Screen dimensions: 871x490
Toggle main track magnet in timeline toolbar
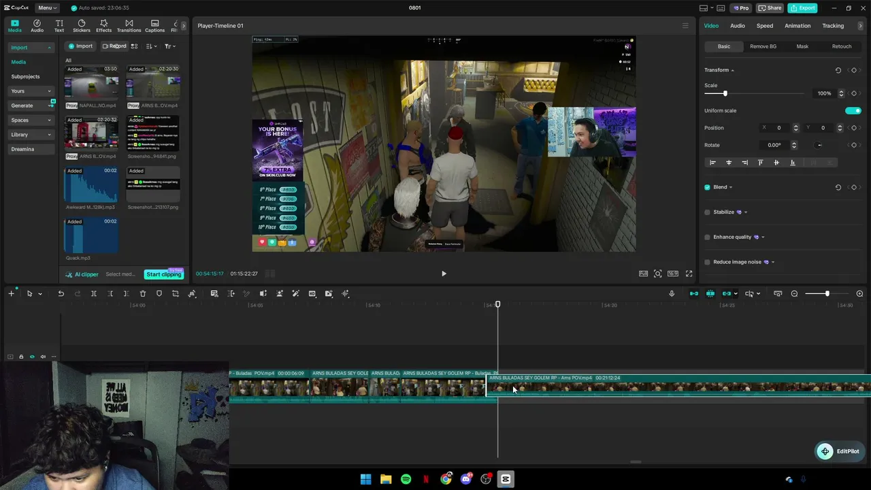click(694, 293)
